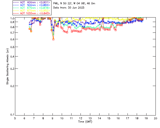The image size is (160, 128).
Task: Click the 'Single Scattering Albedo' axis label
Action: [x=7, y=66]
